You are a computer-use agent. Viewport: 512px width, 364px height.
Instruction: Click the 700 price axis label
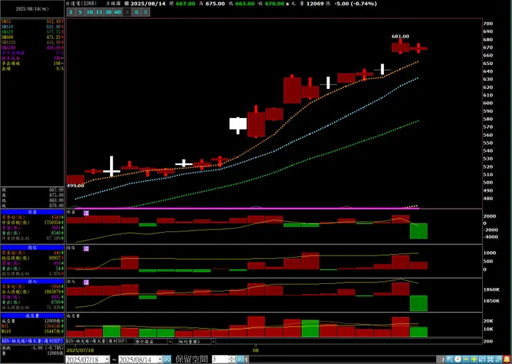coord(488,23)
